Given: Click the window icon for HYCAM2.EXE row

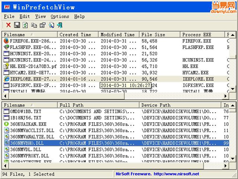Looking at the screenshot, I should tap(6, 73).
